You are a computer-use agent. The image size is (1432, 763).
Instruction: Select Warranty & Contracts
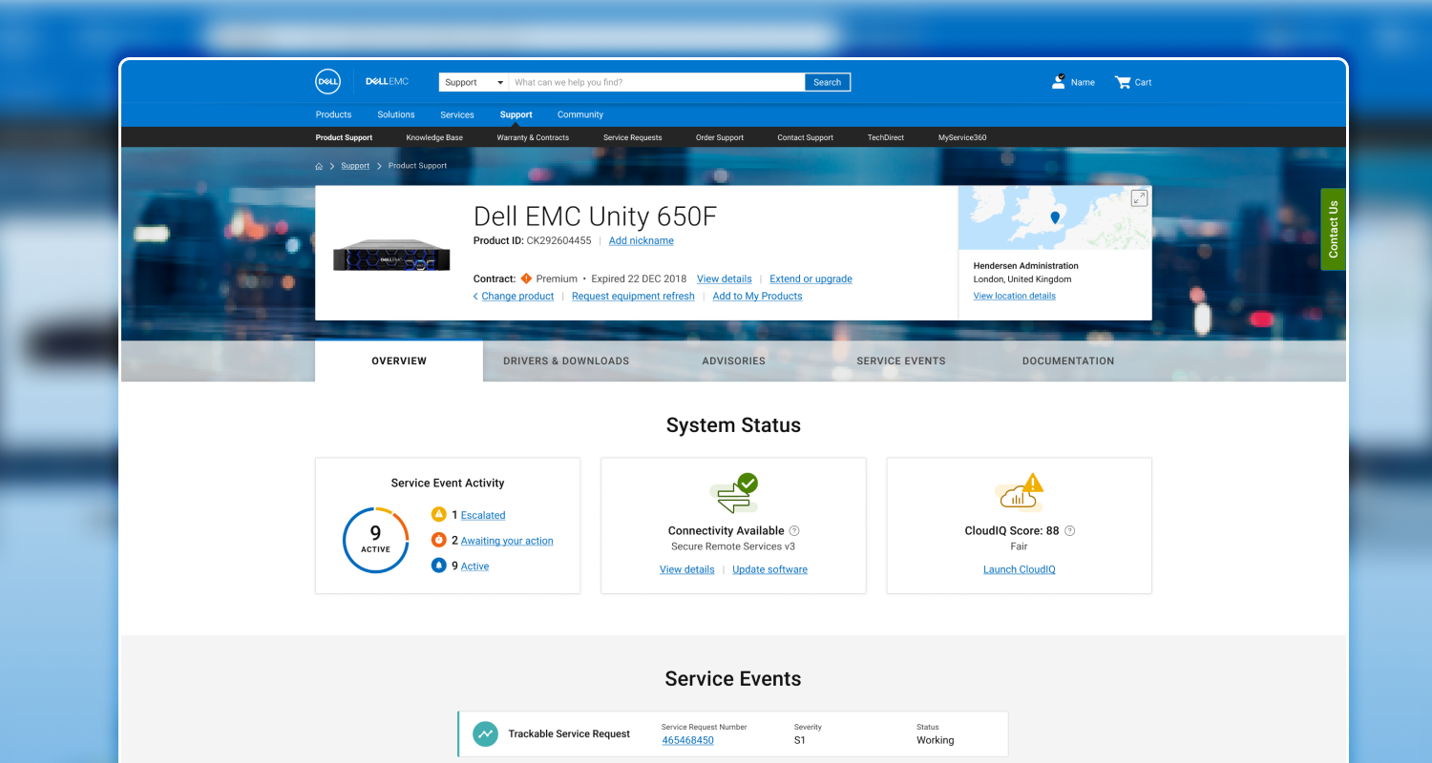click(533, 137)
